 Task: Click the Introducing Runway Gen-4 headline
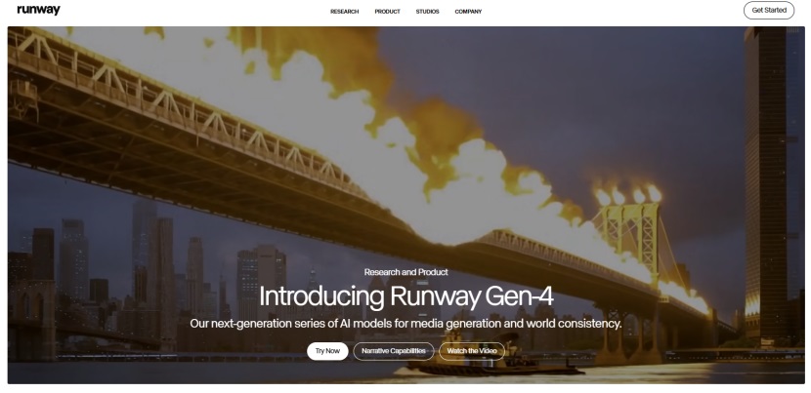coord(406,296)
